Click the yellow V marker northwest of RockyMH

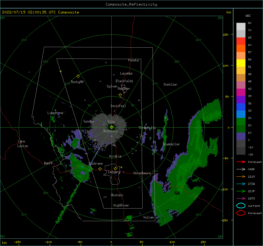[61, 71]
